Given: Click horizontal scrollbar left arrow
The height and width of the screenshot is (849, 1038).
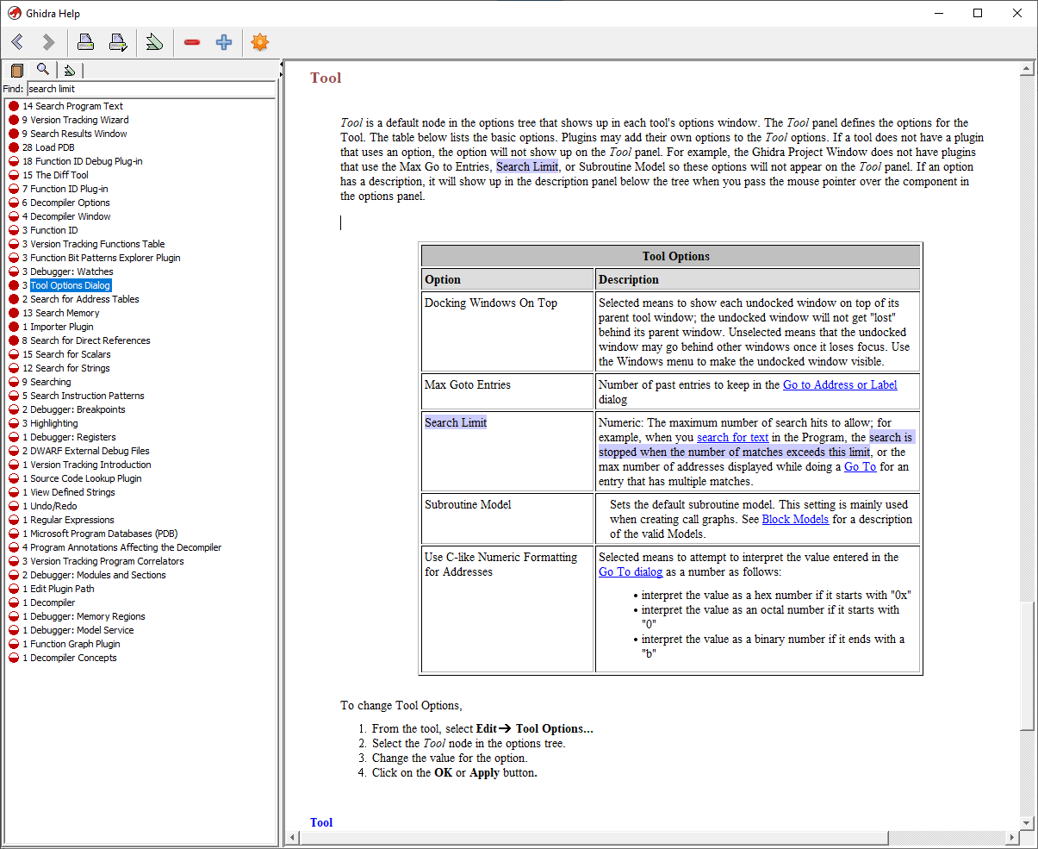Looking at the screenshot, I should coord(294,838).
